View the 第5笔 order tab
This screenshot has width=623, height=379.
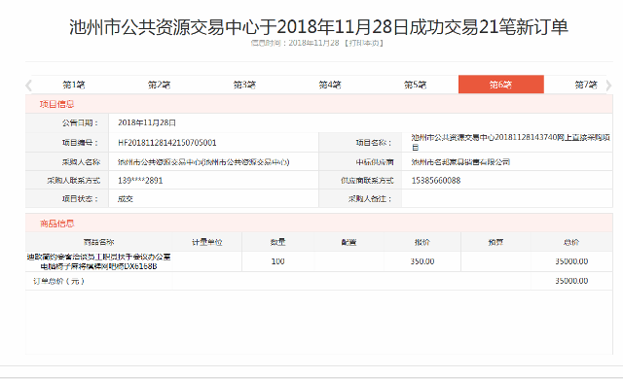click(416, 85)
